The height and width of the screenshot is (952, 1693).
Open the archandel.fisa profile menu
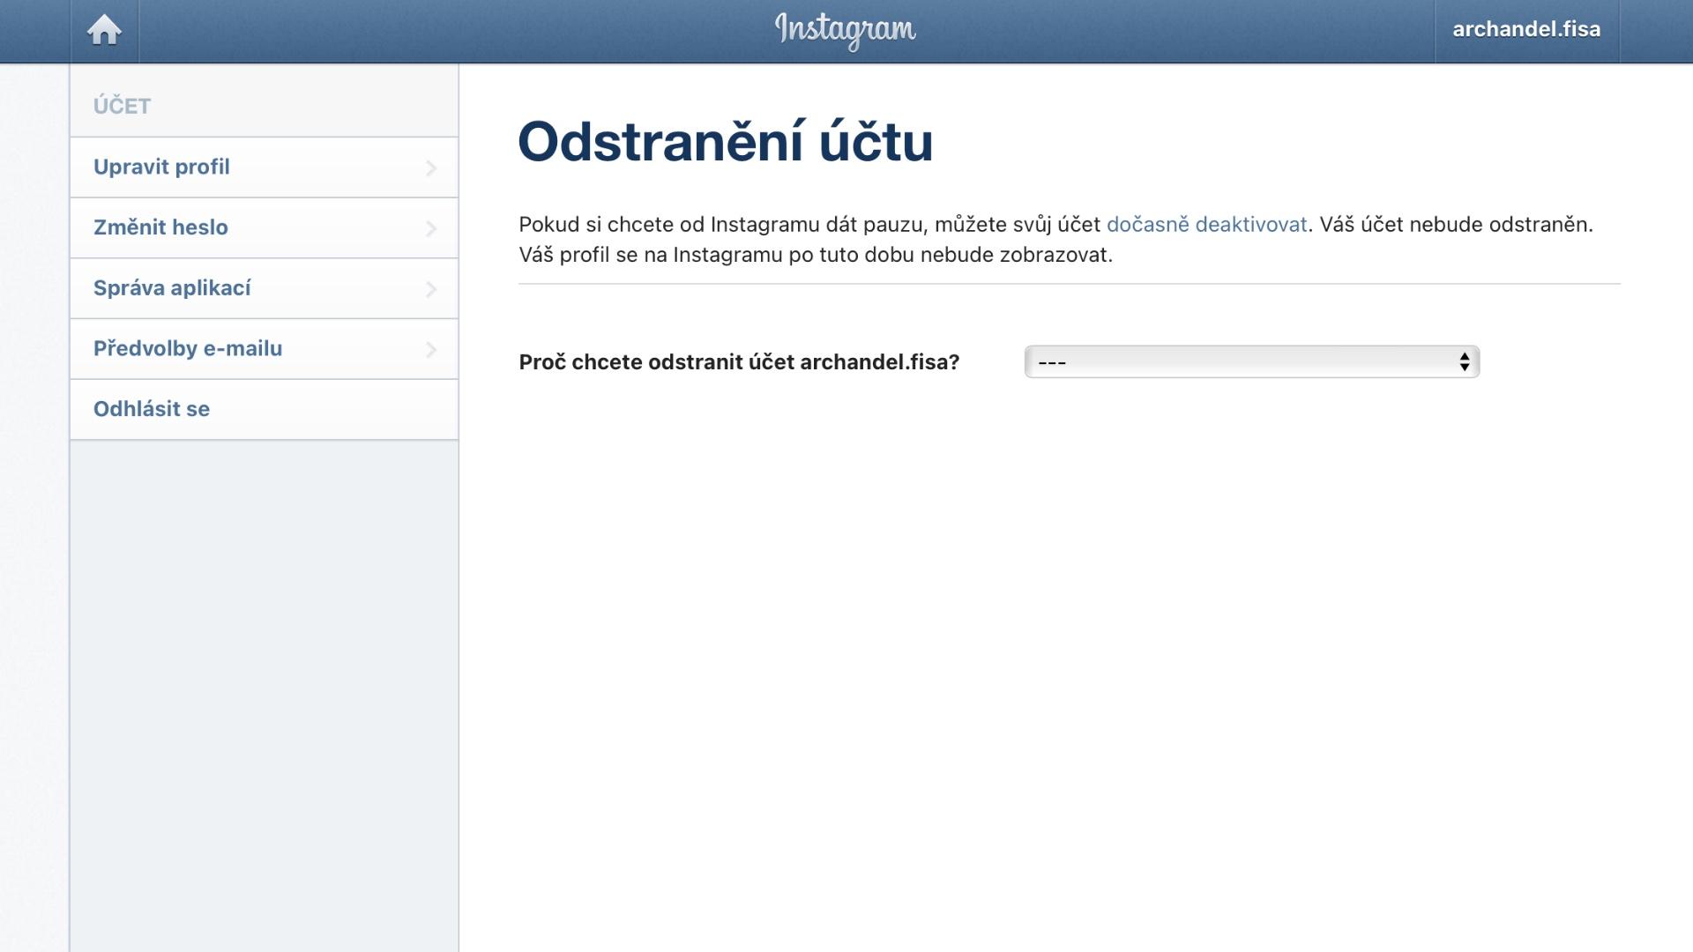click(x=1526, y=30)
